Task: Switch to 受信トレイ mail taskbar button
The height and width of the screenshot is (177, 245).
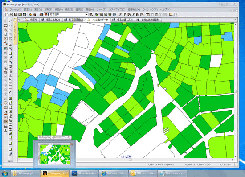Action: tap(143, 173)
